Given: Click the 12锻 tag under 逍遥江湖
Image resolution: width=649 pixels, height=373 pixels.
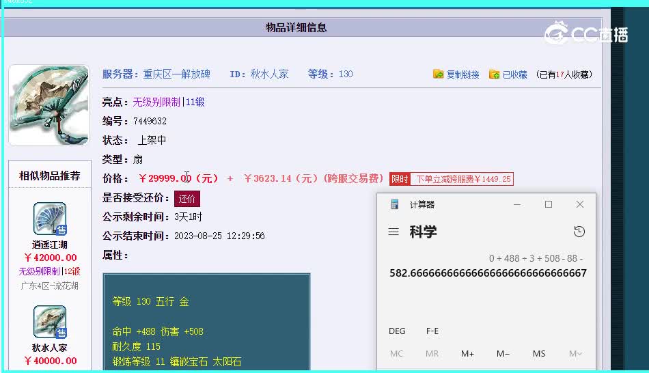Looking at the screenshot, I should coord(72,271).
